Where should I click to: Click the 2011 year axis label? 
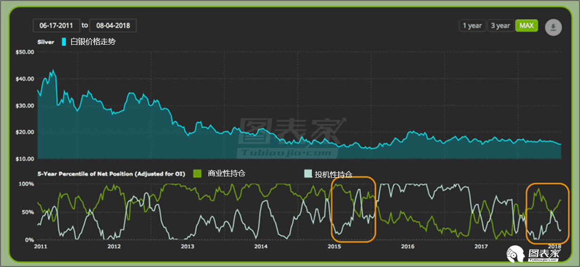tap(41, 246)
